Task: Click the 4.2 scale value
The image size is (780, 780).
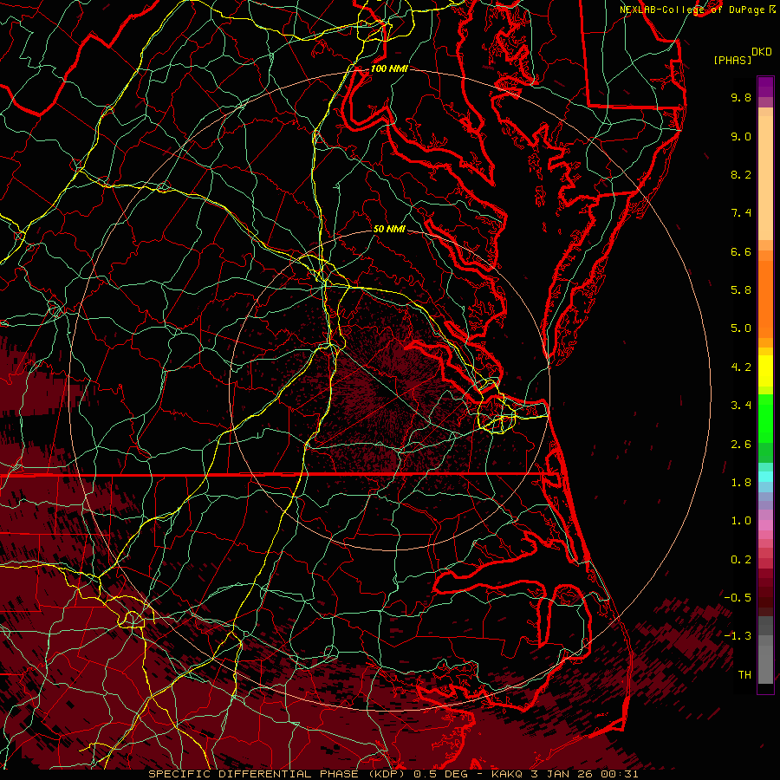Action: point(741,367)
